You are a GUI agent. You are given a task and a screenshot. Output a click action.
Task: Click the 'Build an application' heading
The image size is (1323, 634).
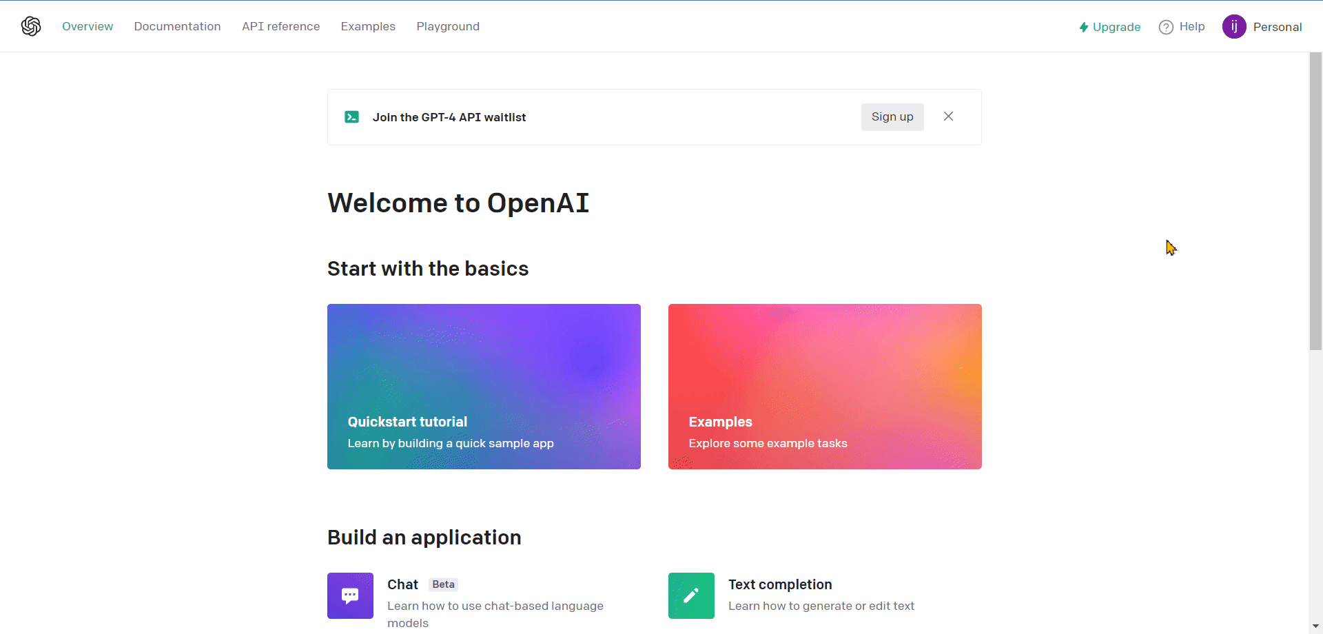(424, 538)
